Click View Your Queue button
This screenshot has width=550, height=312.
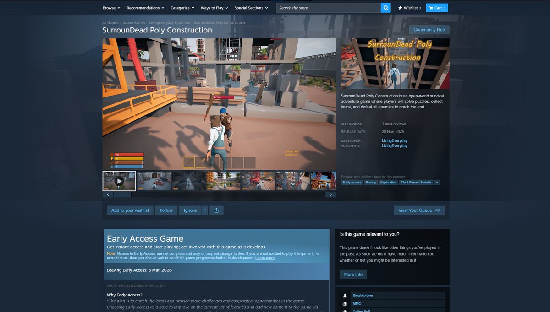point(419,210)
